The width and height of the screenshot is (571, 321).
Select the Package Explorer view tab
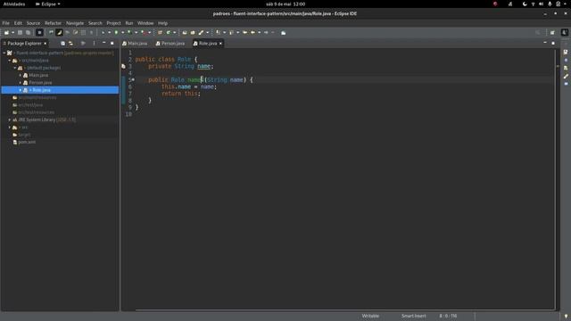pos(24,44)
